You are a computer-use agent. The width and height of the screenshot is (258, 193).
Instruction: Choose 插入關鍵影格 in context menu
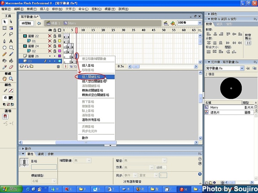point(96,77)
